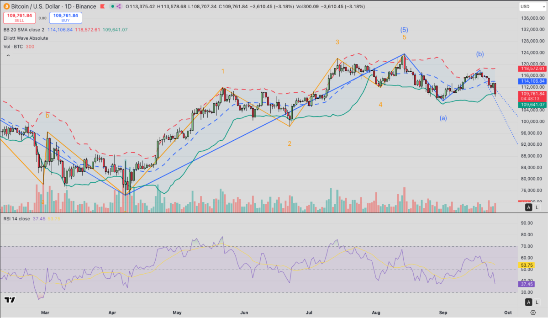This screenshot has height=318, width=548.
Task: Click the blue (a) Elliott wave label
Action: 443,118
